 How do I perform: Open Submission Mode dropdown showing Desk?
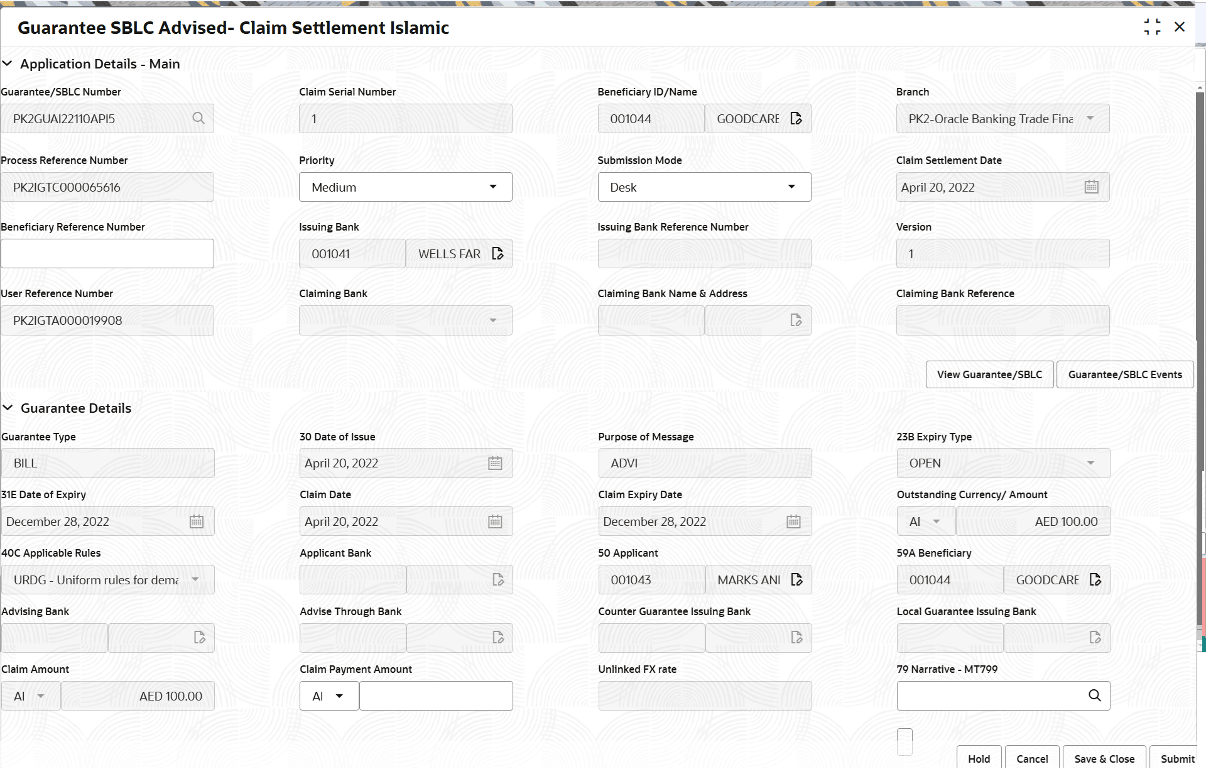pyautogui.click(x=703, y=187)
